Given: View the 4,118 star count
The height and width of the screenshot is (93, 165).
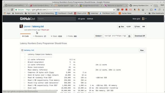Looking at the screenshot, I should pos(128,27).
